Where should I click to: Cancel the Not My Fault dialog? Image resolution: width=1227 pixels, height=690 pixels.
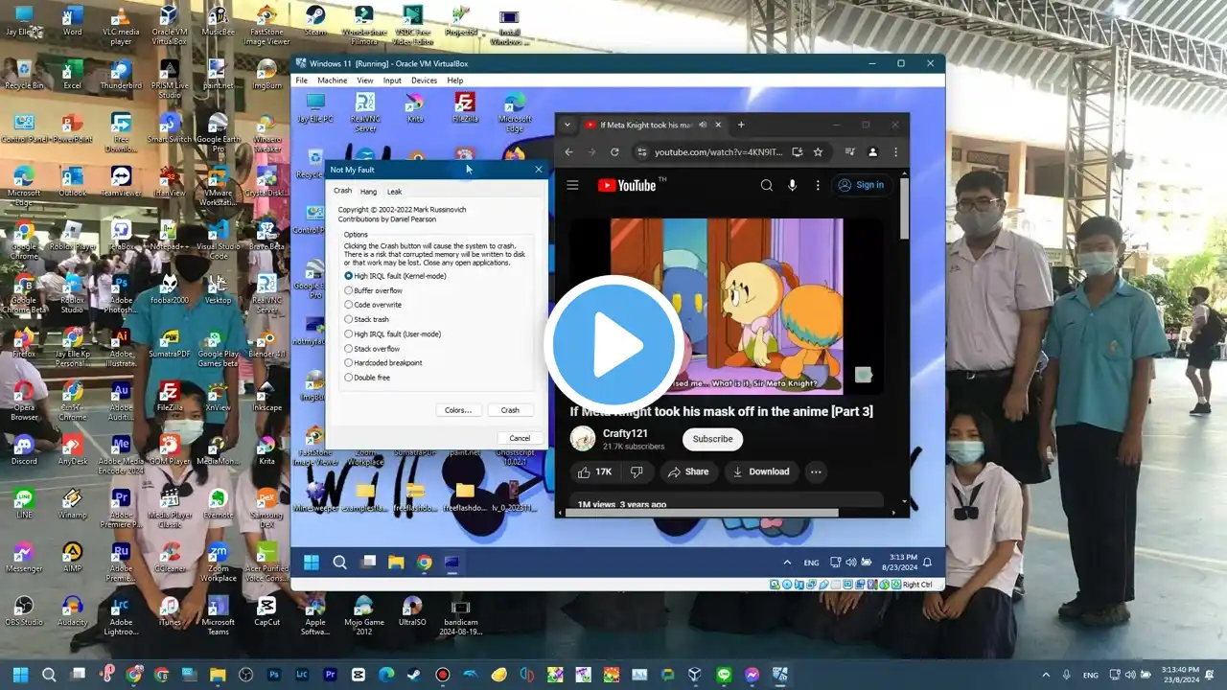pyautogui.click(x=520, y=438)
